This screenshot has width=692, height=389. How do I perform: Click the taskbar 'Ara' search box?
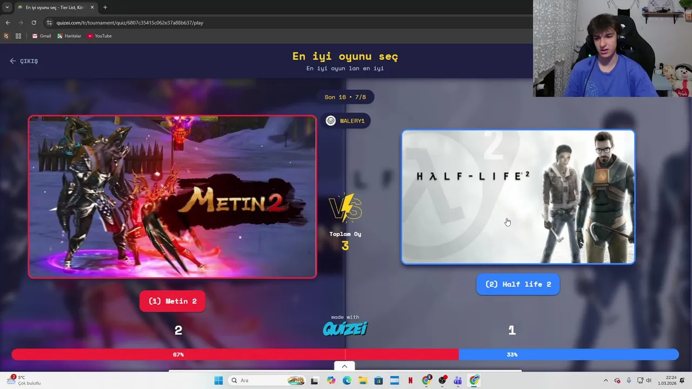tap(268, 380)
